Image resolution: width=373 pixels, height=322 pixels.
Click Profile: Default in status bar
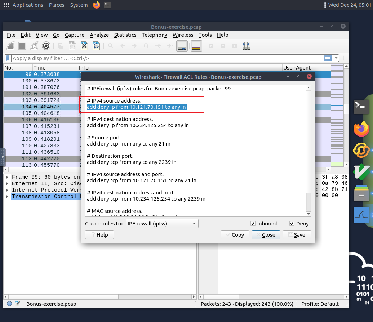coord(320,304)
